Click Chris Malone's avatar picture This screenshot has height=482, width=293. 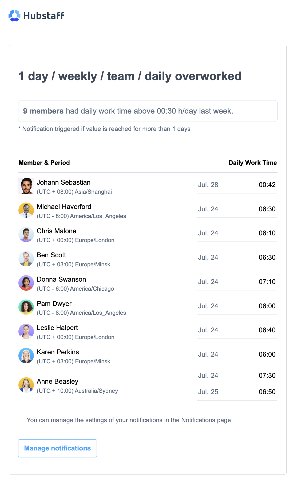[26, 235]
